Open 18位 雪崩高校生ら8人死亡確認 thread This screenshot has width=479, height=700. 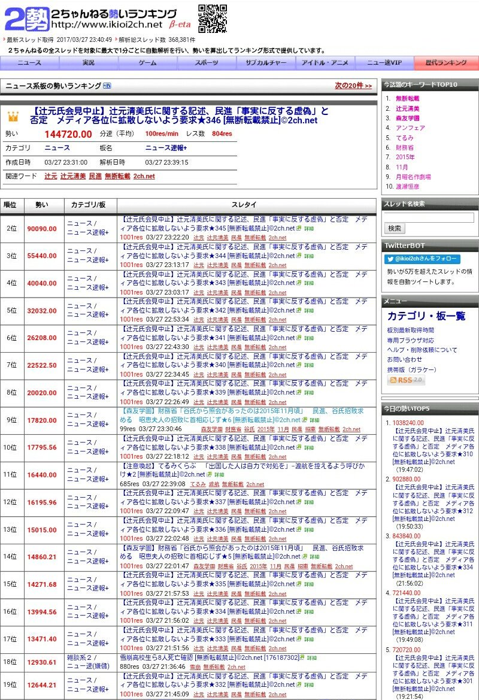click(209, 657)
